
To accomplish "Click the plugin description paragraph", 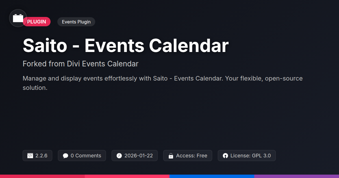I will 162,83.
